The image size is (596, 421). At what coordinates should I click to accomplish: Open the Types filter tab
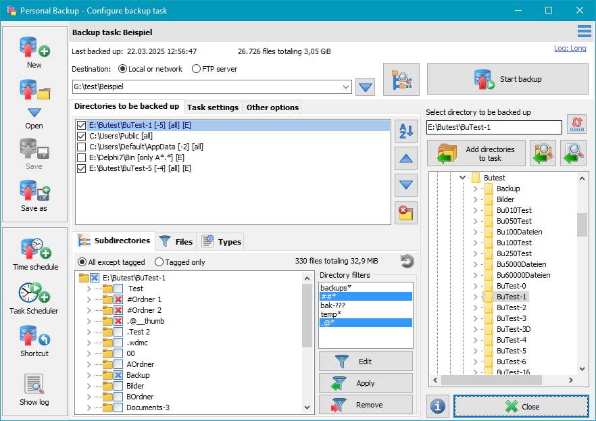click(x=222, y=241)
